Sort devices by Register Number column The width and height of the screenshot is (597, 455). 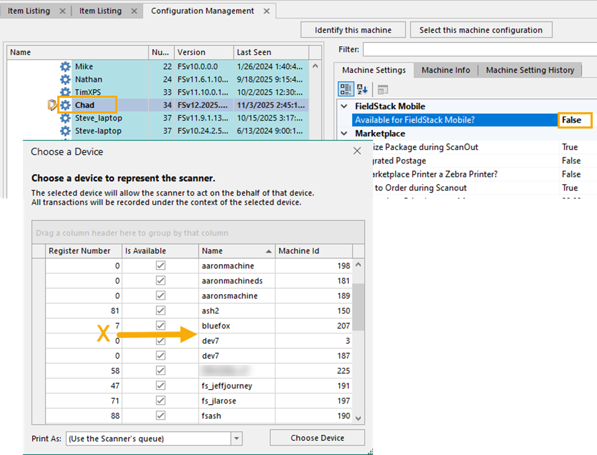[84, 251]
